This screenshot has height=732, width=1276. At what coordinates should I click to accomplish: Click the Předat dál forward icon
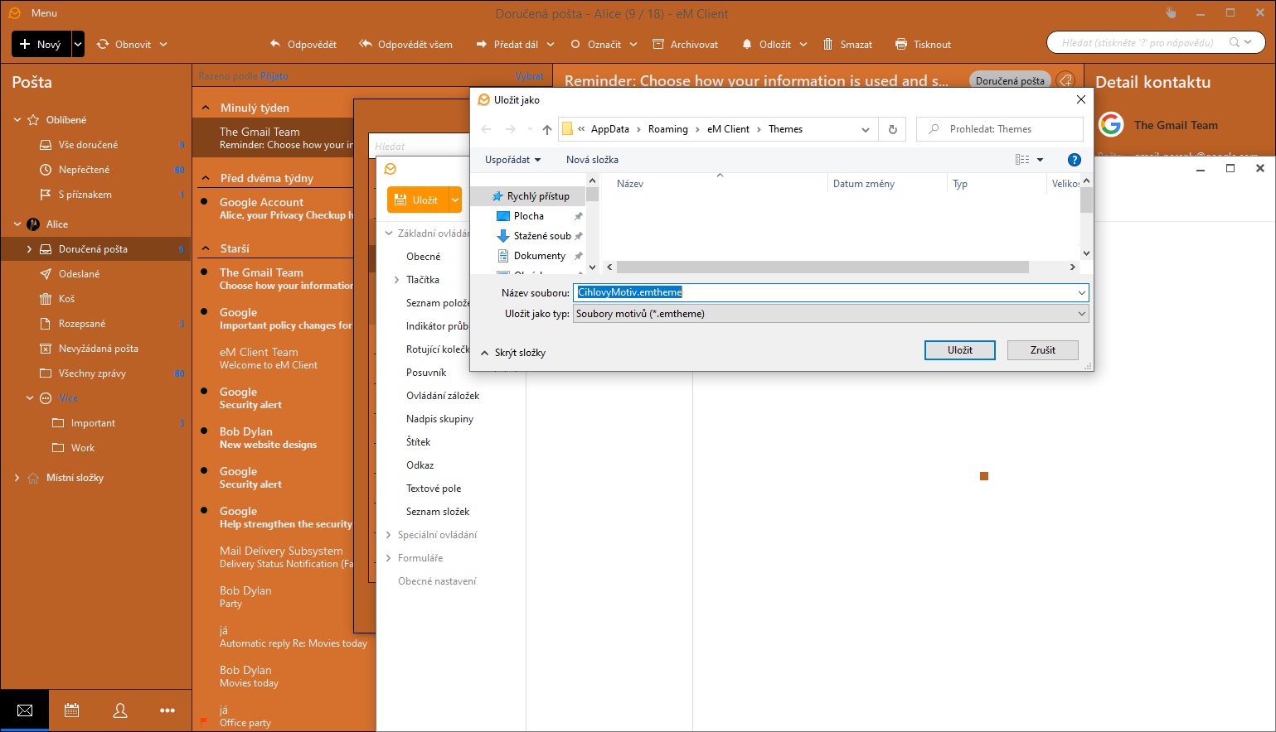481,44
